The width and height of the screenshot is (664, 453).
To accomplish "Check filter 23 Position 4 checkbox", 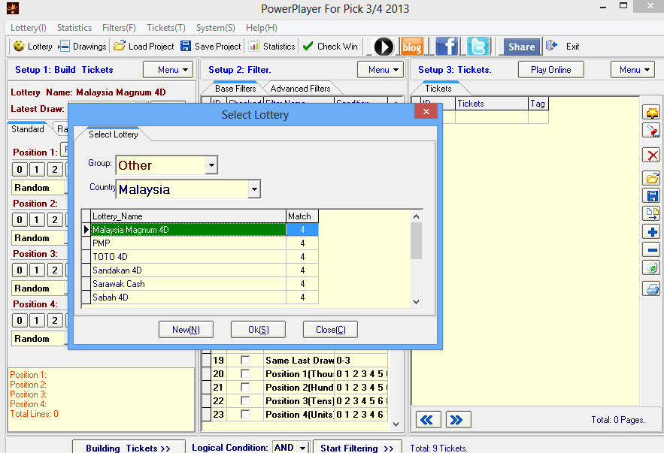I will click(x=245, y=414).
